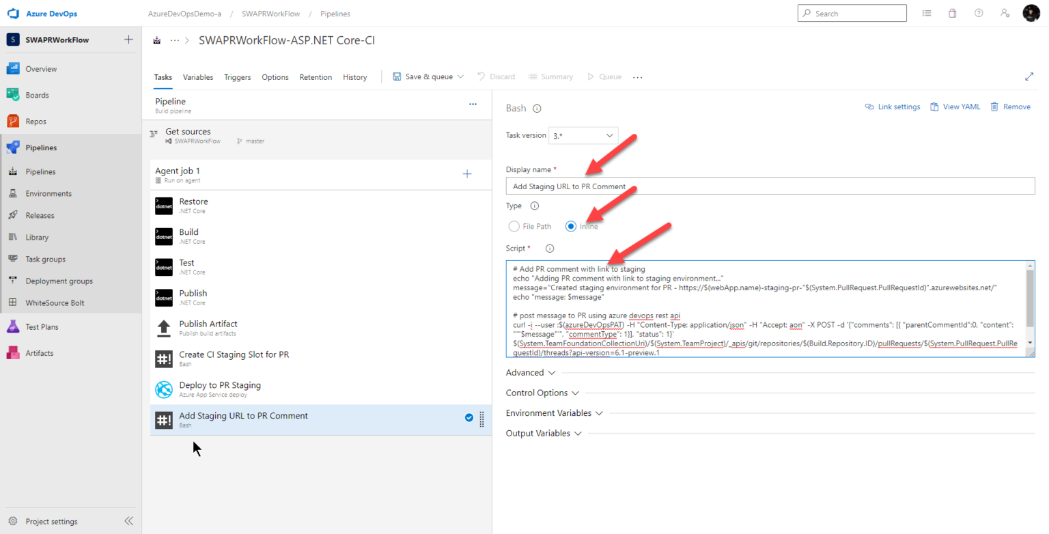This screenshot has width=1049, height=534.
Task: Open Test Plans in sidebar
Action: pos(42,327)
